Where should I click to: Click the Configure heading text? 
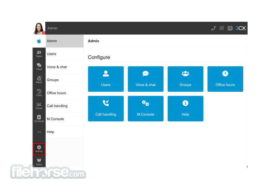99,57
